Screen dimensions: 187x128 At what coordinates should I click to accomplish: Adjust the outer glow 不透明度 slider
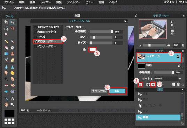coord(101,31)
